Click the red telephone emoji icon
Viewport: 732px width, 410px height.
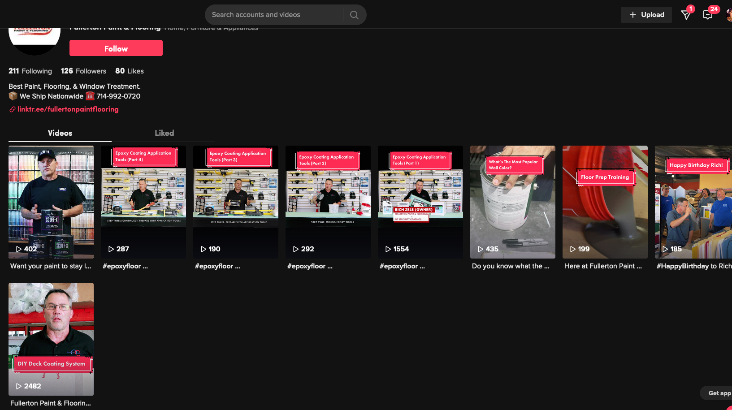(x=90, y=96)
